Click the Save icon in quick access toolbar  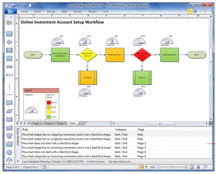[x=13, y=6]
